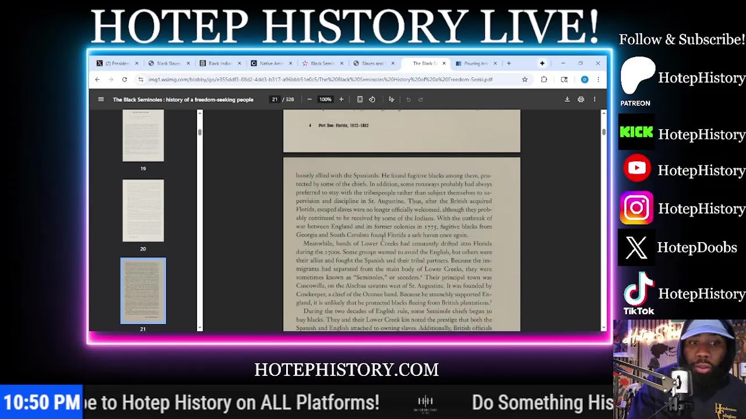This screenshot has height=419, width=746.
Task: Click header text Part One: Florida, 1812-1842
Action: pos(343,126)
